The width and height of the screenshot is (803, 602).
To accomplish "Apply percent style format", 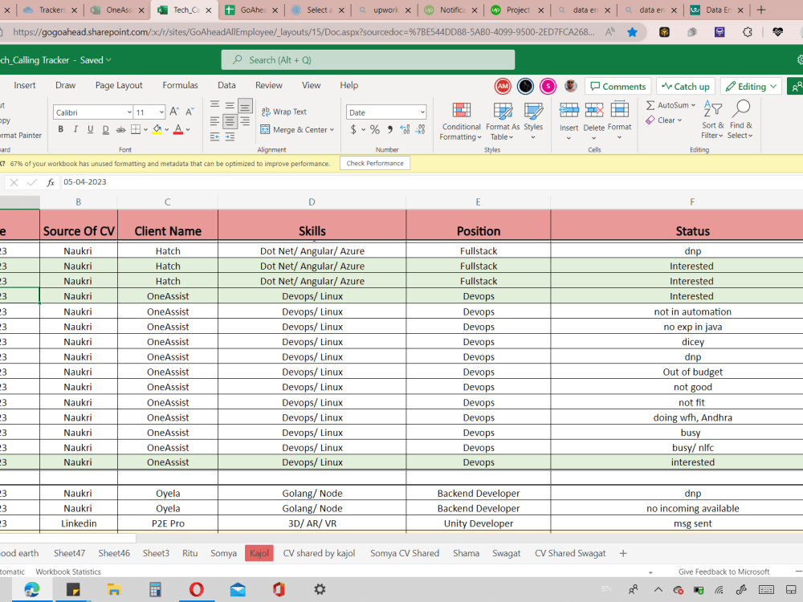I will click(375, 129).
